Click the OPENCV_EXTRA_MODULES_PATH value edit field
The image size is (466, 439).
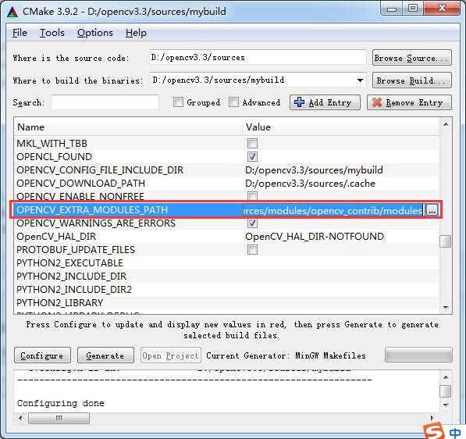(x=333, y=211)
